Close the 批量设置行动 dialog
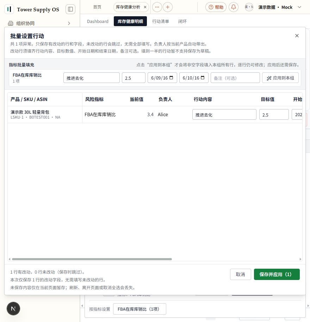310x322 pixels. (x=297, y=36)
